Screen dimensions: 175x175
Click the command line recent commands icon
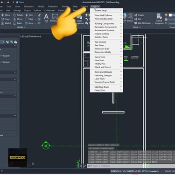tap(90, 166)
